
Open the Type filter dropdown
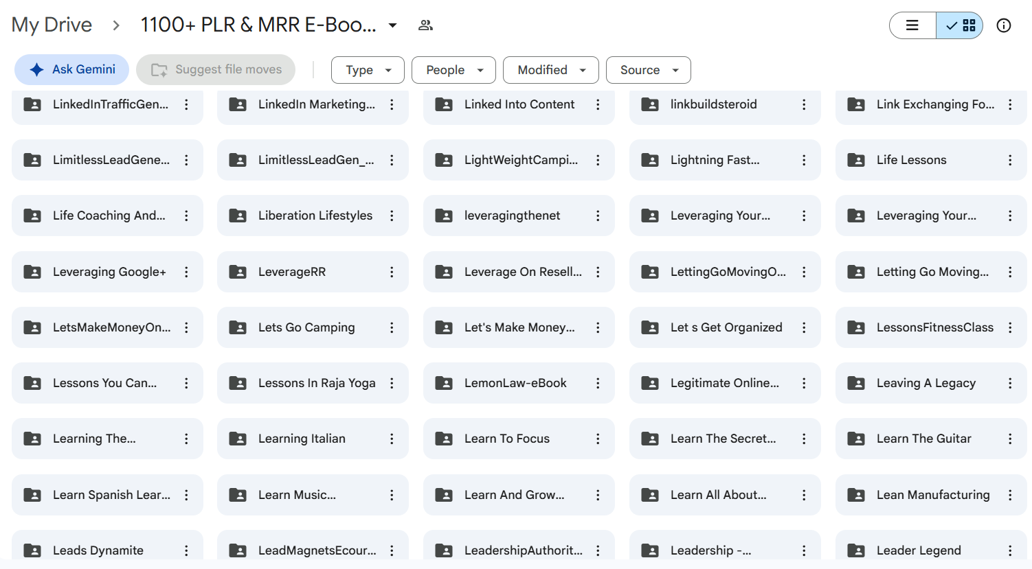(x=368, y=70)
